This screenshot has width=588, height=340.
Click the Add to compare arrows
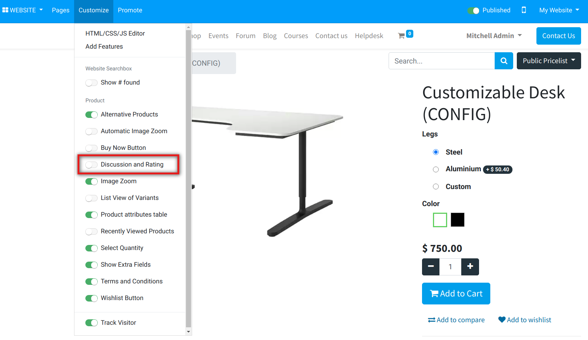pyautogui.click(x=431, y=320)
